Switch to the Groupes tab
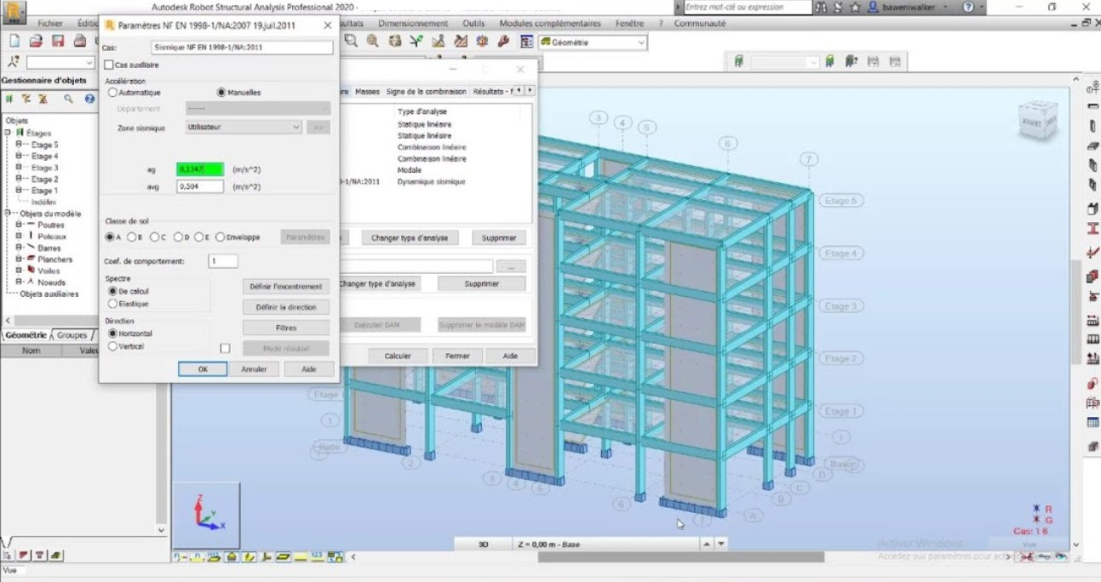This screenshot has height=582, width=1101. [72, 335]
